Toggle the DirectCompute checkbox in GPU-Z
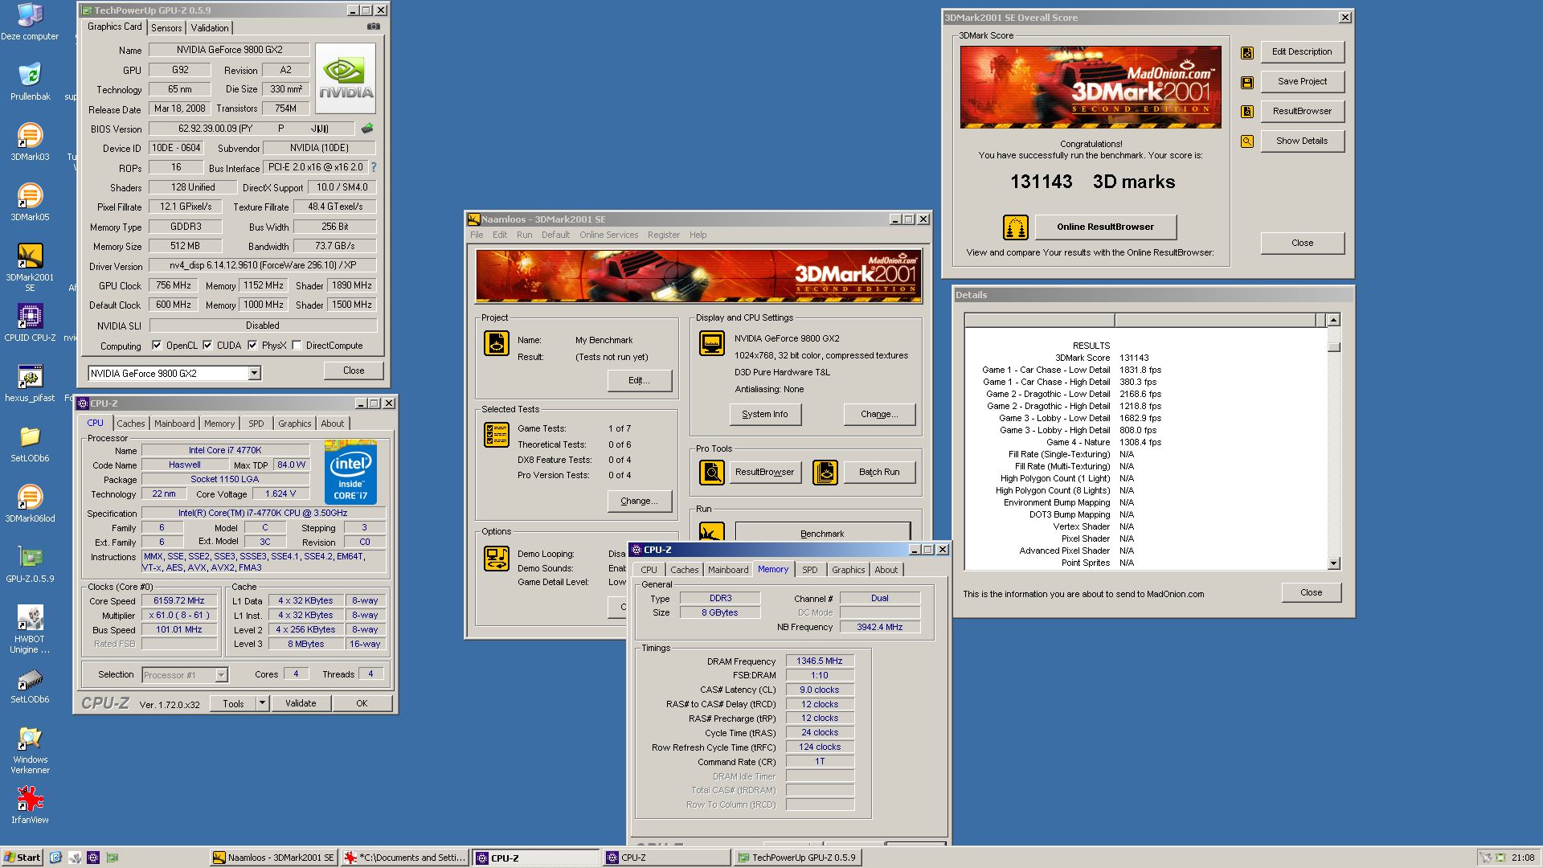 (297, 345)
